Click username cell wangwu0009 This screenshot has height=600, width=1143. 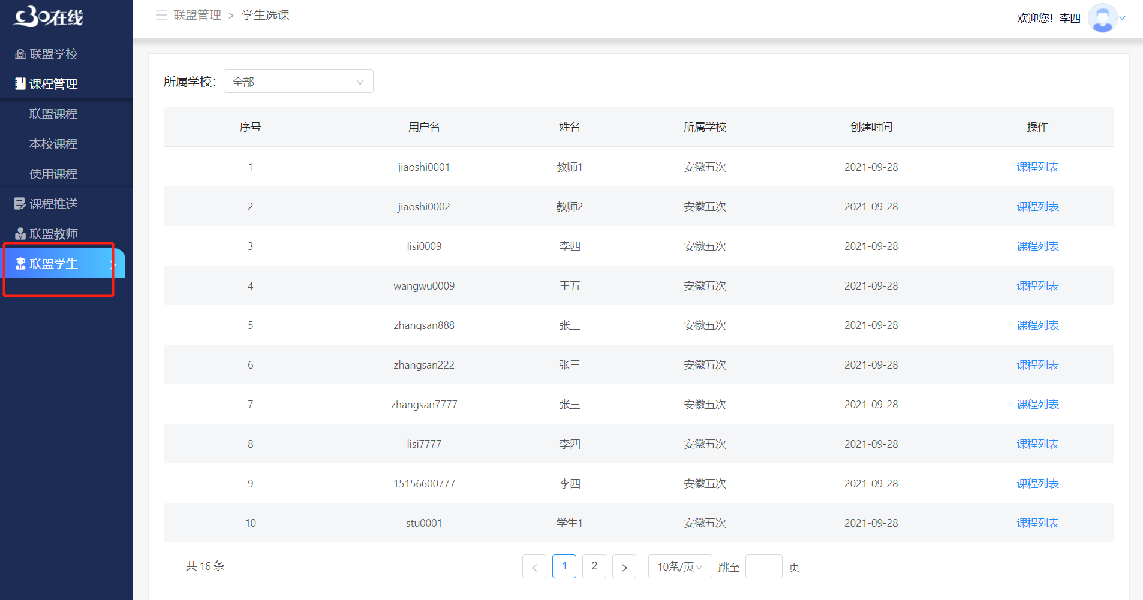pos(424,286)
